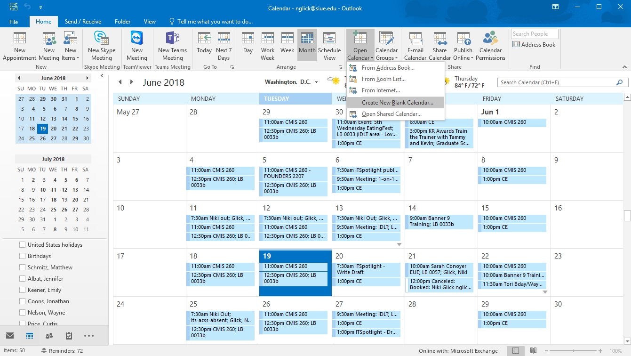Open Mail from the bottom navigation bar

(10, 336)
